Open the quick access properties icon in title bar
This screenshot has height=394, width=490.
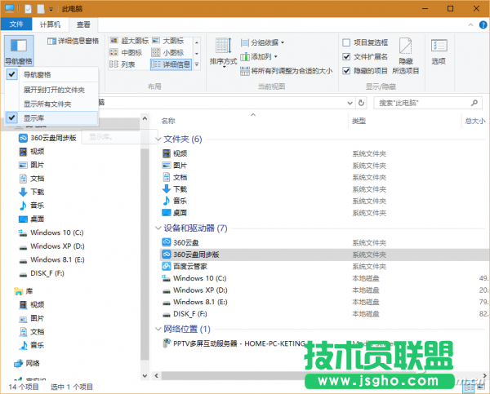coord(28,9)
